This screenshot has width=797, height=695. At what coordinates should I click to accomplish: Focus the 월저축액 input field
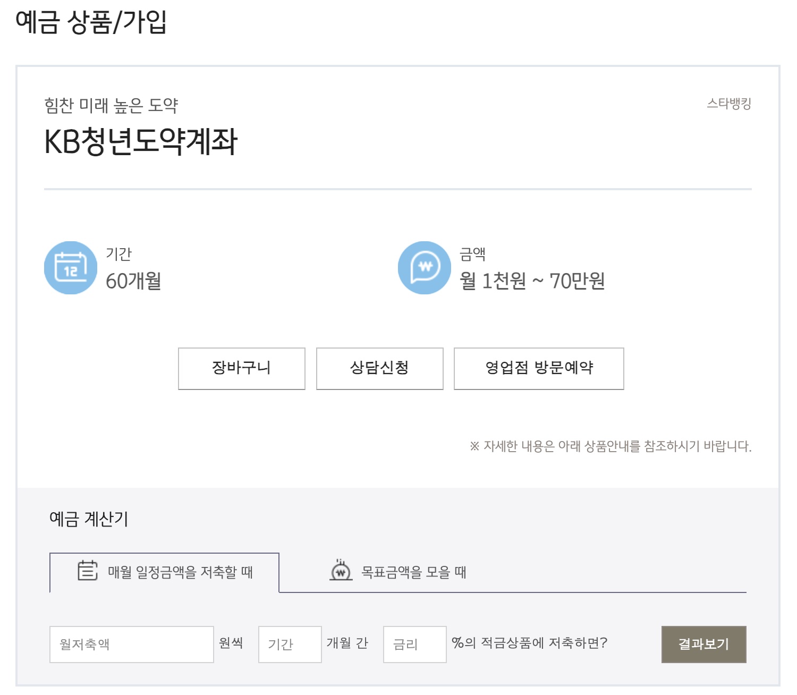coord(132,645)
